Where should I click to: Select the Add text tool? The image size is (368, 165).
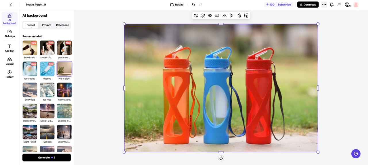click(9, 48)
